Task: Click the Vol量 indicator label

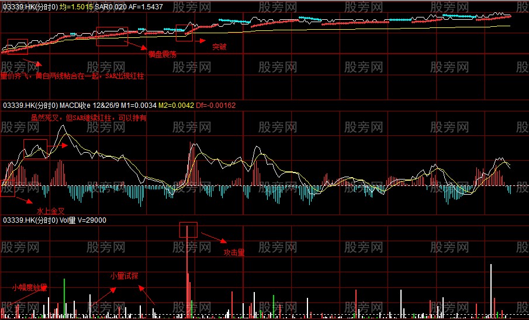Action: point(67,220)
